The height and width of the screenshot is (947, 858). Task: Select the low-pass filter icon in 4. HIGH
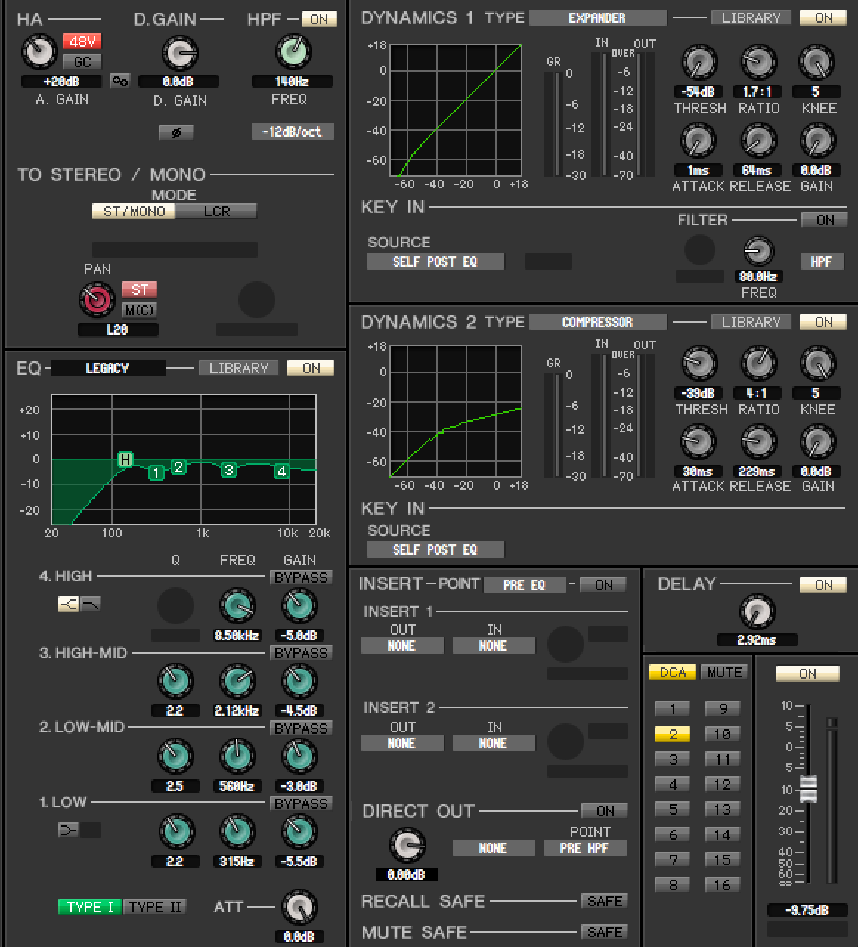pyautogui.click(x=91, y=604)
